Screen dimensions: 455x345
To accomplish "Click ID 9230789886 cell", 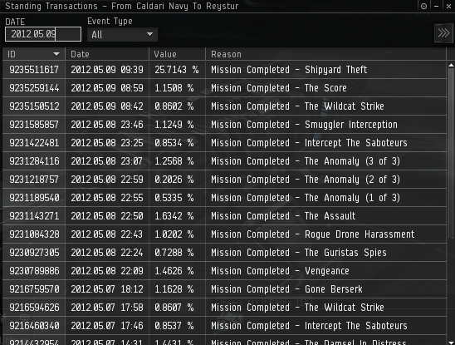I will [x=34, y=271].
